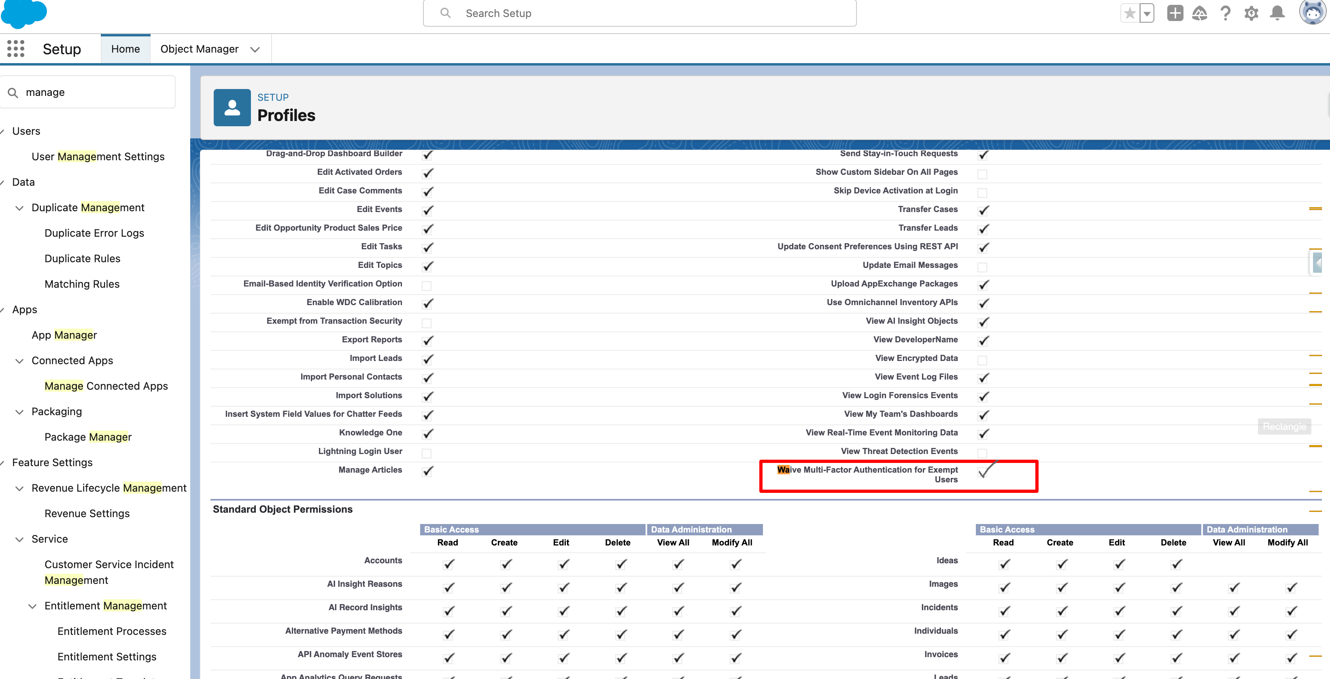Image resolution: width=1330 pixels, height=679 pixels.
Task: Click the Help question mark icon
Action: pyautogui.click(x=1225, y=13)
